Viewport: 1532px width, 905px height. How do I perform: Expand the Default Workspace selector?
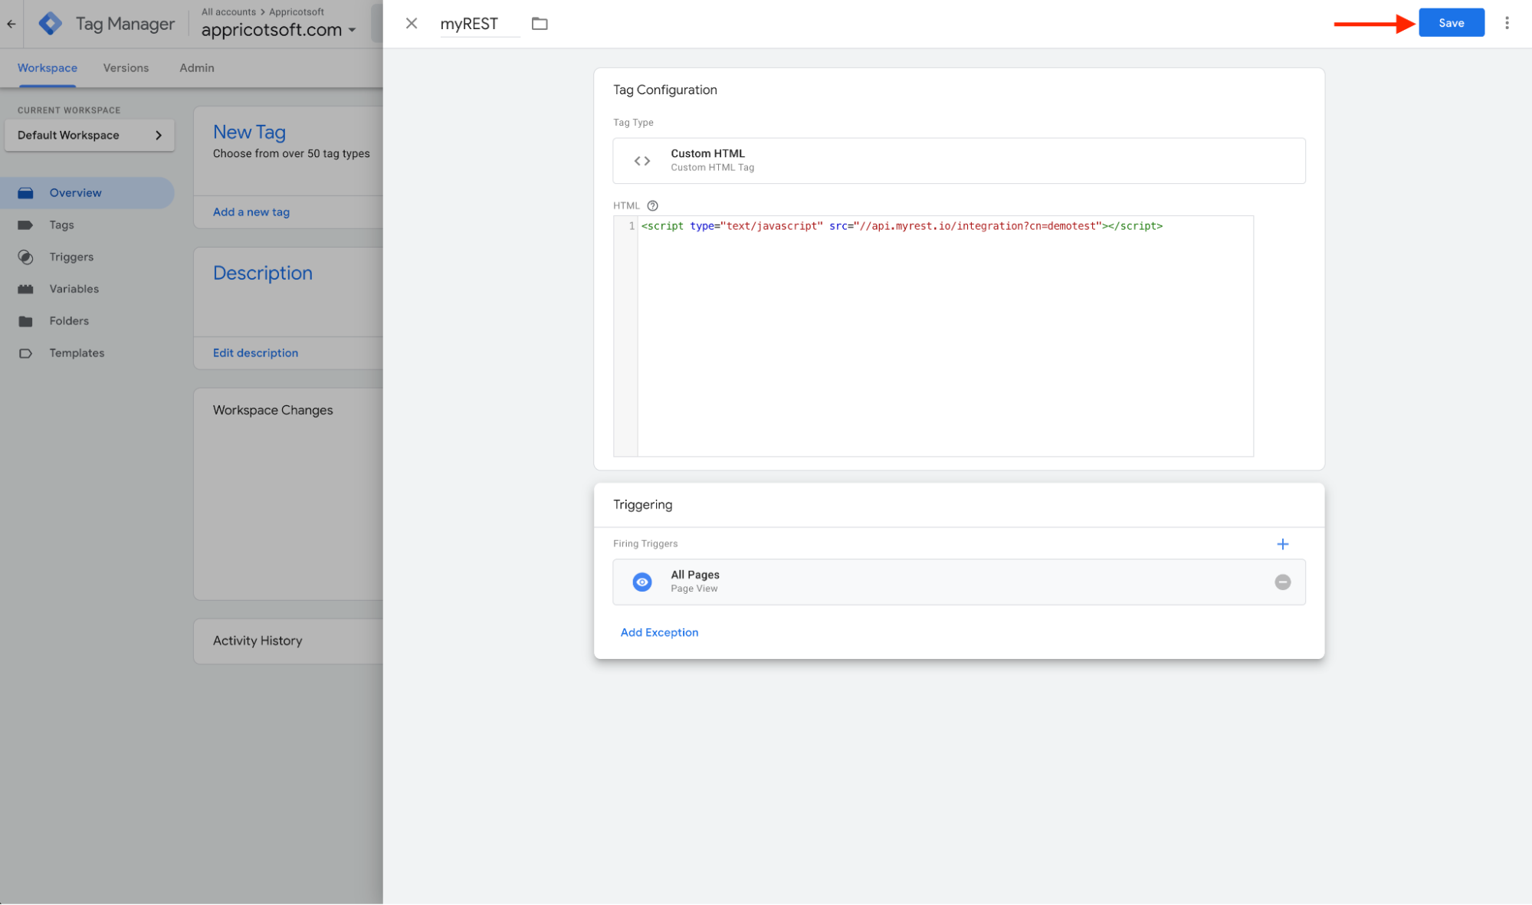[x=90, y=136]
